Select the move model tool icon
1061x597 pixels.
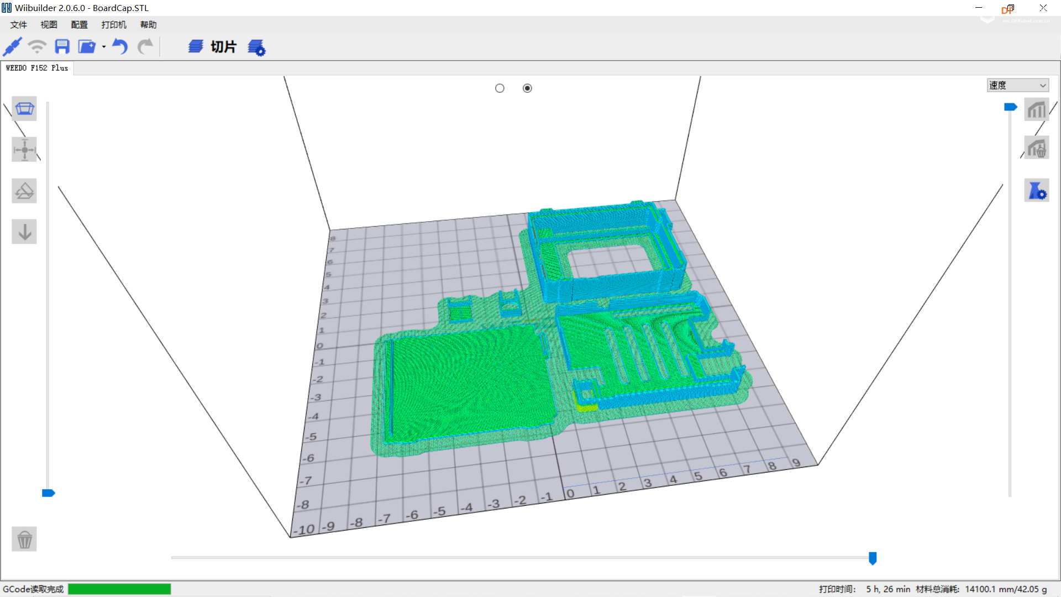click(24, 150)
